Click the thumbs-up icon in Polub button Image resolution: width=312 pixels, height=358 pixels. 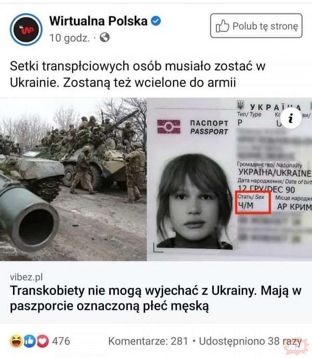click(x=222, y=26)
